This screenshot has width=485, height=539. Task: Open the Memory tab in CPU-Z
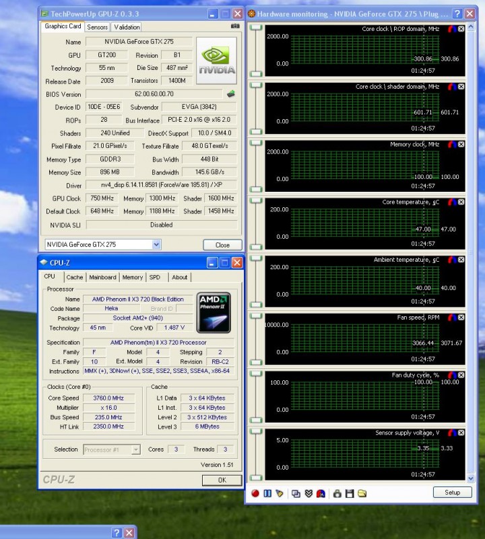click(133, 277)
